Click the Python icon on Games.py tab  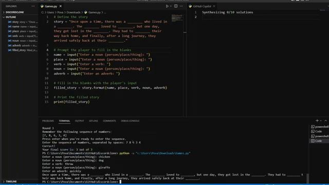[x=42, y=6]
